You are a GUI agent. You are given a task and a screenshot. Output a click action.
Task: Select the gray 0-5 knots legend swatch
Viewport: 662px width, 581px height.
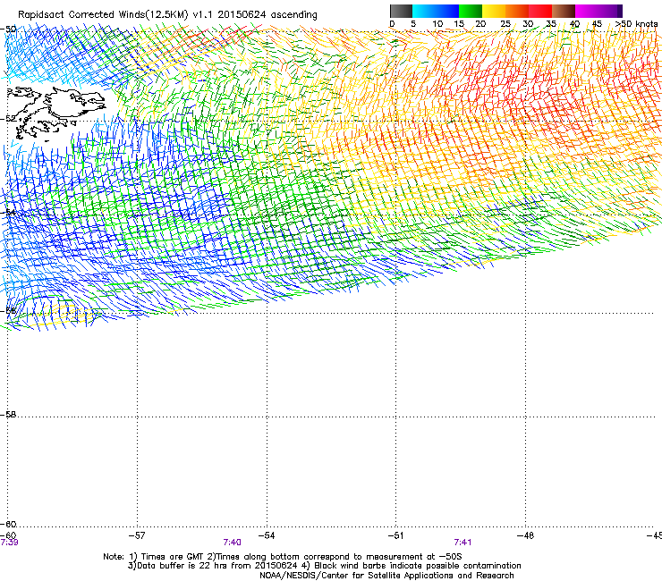pyautogui.click(x=401, y=11)
